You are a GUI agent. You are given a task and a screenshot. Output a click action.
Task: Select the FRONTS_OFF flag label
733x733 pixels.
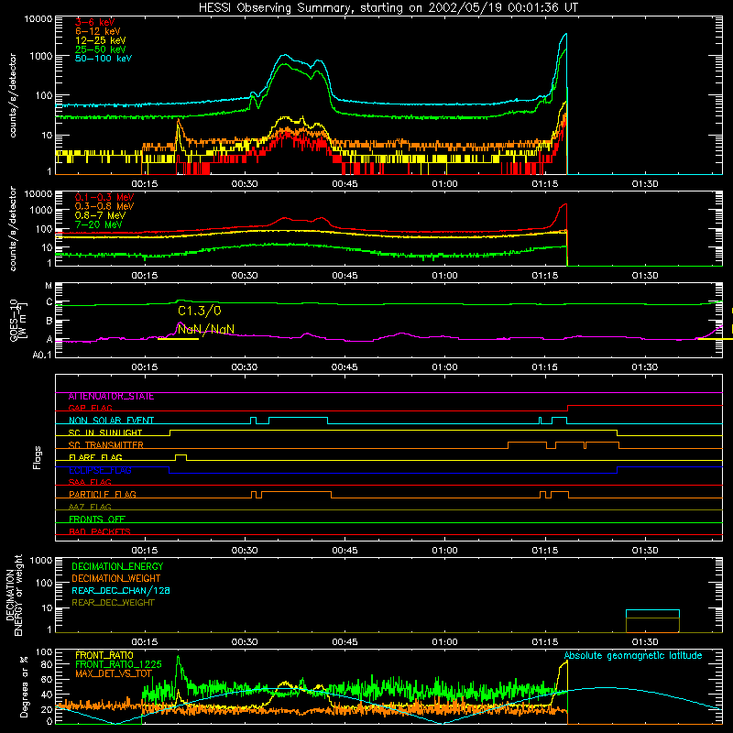(97, 520)
